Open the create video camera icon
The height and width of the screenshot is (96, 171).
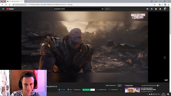147,9
